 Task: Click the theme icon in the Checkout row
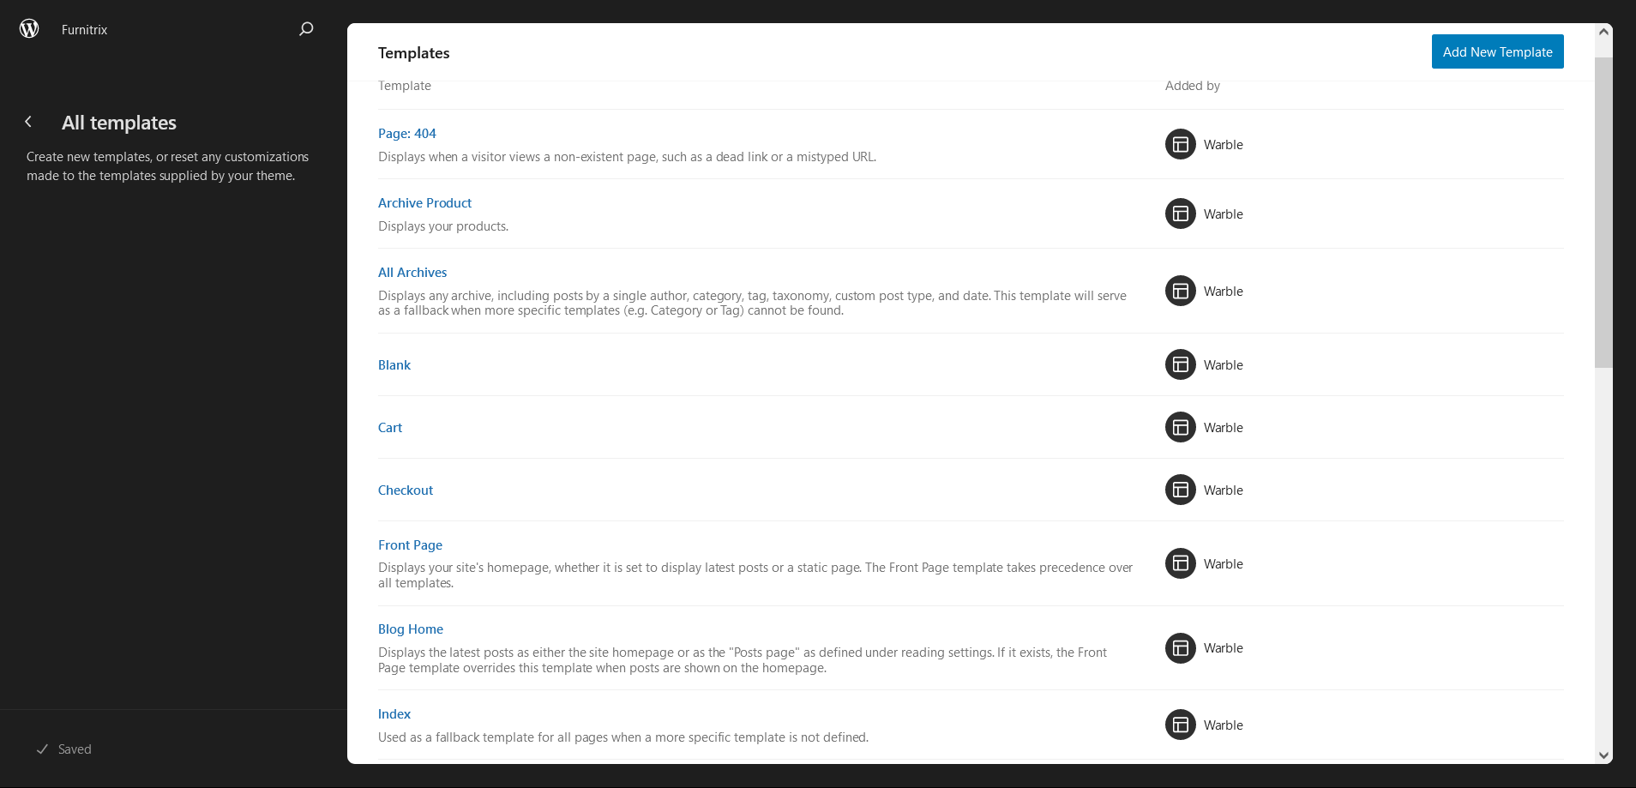1180,490
